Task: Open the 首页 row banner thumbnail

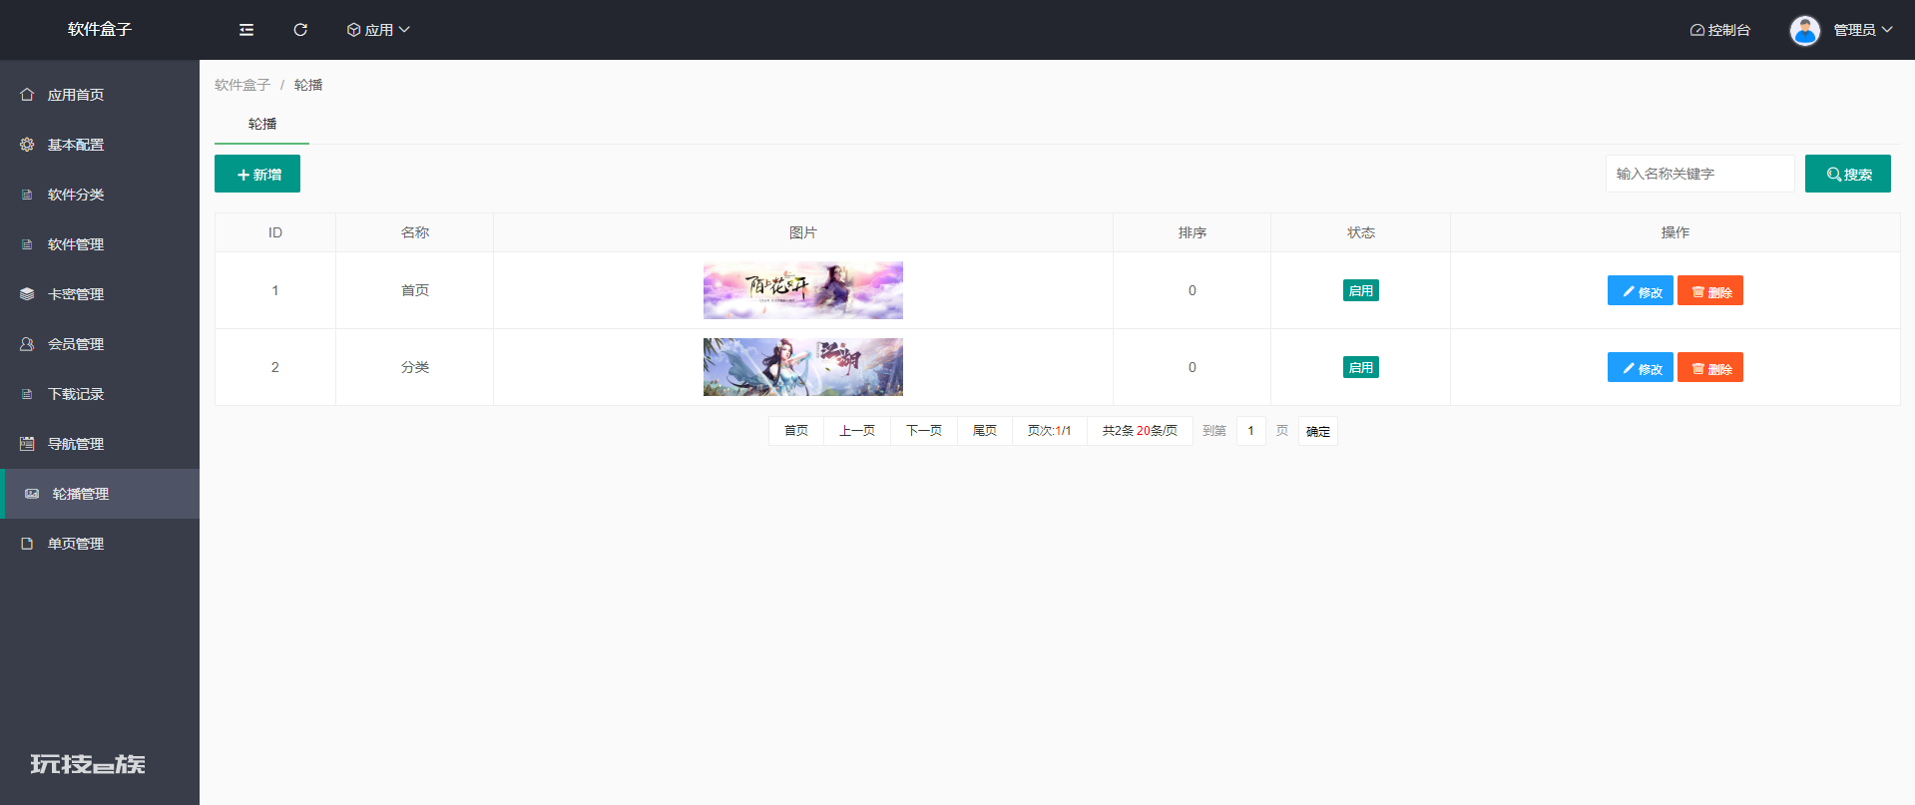Action: 803,290
